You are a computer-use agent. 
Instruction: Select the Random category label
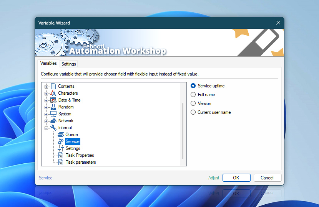tap(66, 107)
